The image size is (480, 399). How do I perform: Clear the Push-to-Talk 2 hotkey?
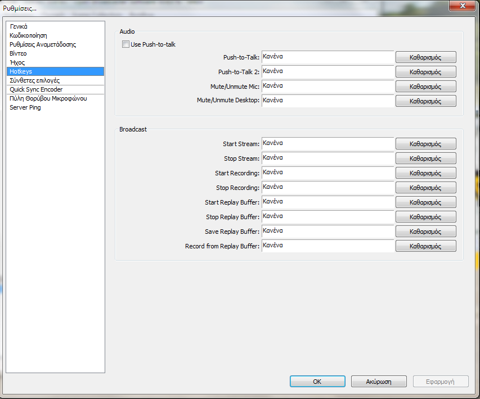click(x=426, y=72)
